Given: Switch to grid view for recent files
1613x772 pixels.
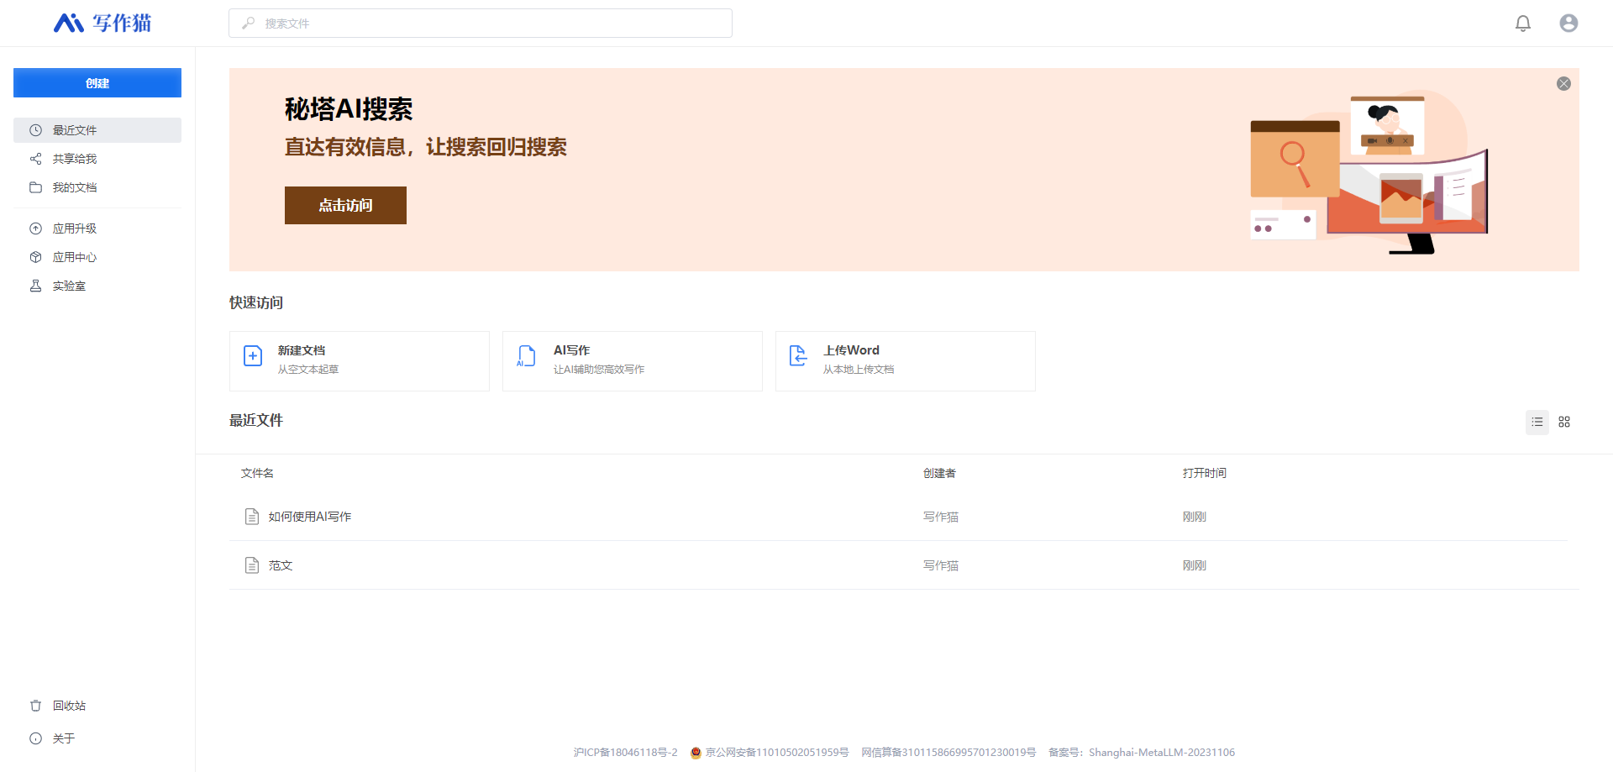Looking at the screenshot, I should point(1563,422).
